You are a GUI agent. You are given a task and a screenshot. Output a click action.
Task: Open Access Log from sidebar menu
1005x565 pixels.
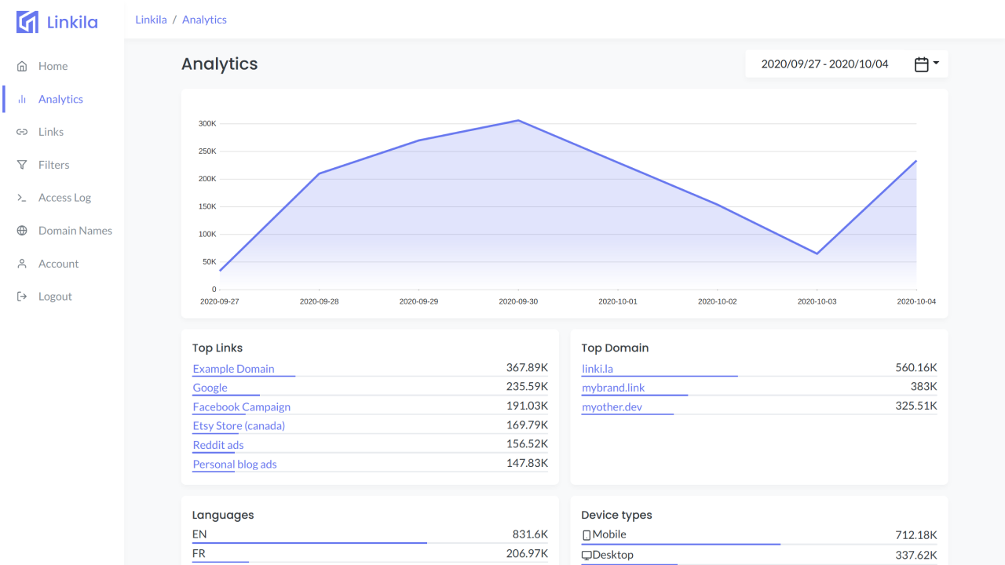[x=64, y=199]
